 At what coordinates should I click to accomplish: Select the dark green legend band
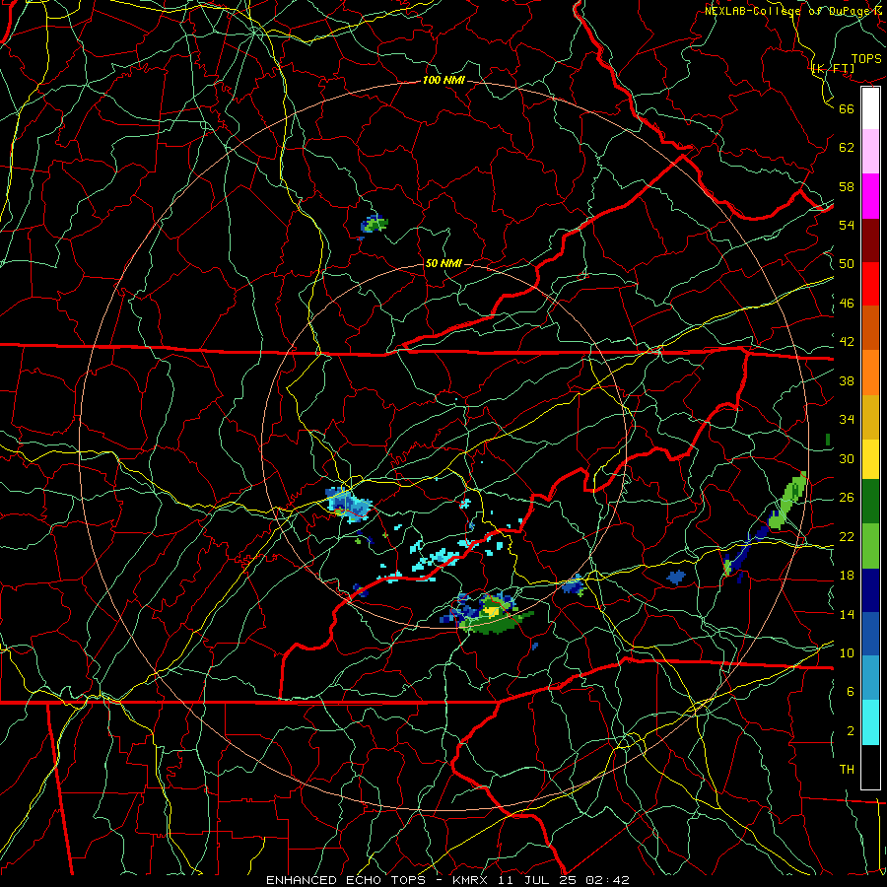pyautogui.click(x=870, y=502)
